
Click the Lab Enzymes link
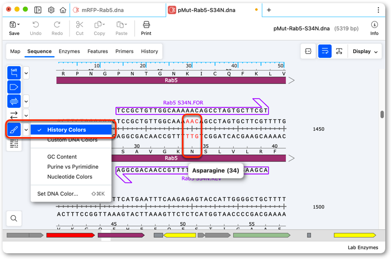click(363, 248)
